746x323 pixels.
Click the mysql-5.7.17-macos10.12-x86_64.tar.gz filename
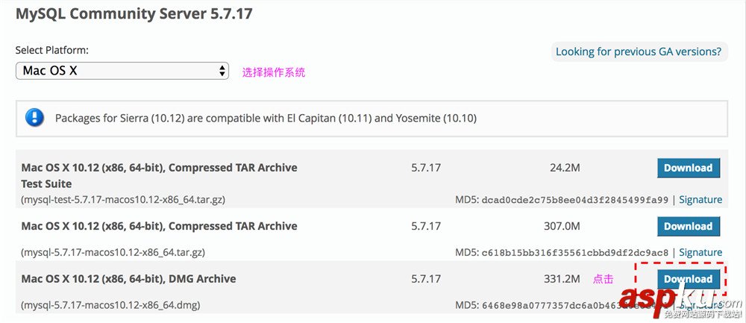pyautogui.click(x=113, y=253)
